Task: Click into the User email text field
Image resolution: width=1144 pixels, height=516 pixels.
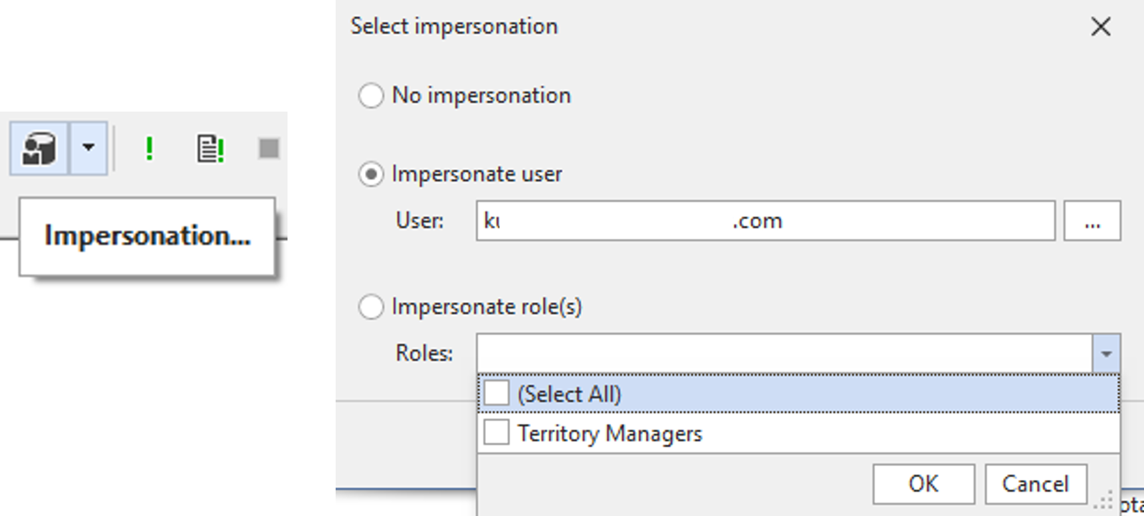Action: 765,221
